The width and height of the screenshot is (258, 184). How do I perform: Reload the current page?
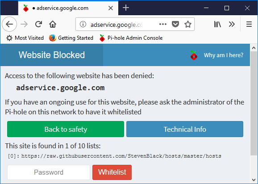pos(39,25)
